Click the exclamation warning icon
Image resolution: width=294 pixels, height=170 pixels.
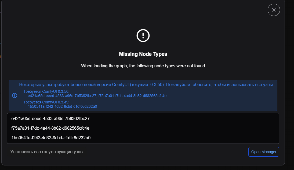point(143,35)
